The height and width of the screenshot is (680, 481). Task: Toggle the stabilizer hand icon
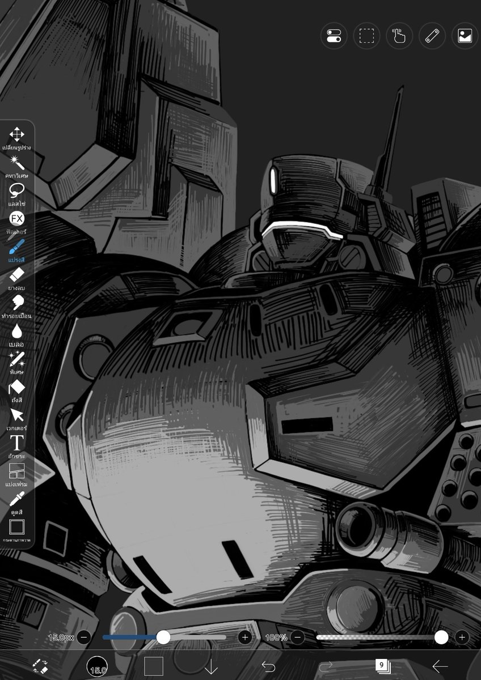399,36
